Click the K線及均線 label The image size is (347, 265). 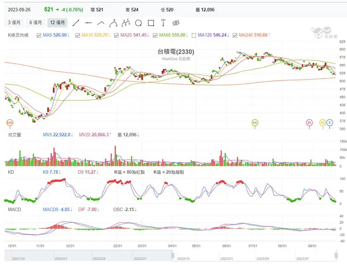pos(18,35)
